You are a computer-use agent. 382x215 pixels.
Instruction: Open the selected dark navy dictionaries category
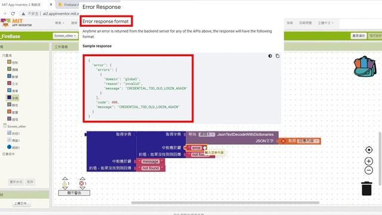click(13, 98)
